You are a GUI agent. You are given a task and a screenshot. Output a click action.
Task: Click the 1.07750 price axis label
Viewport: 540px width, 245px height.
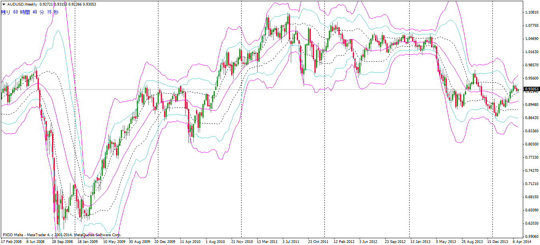click(x=531, y=26)
